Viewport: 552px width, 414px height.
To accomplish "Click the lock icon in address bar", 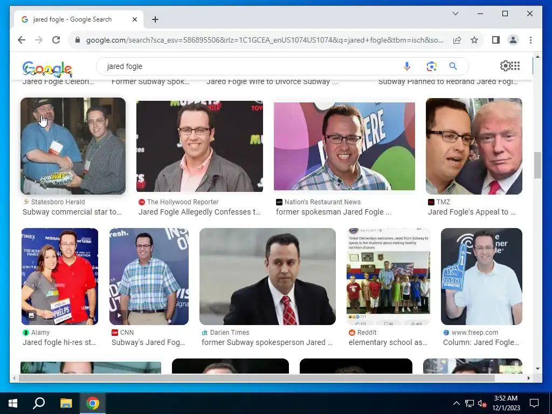I will click(x=78, y=40).
